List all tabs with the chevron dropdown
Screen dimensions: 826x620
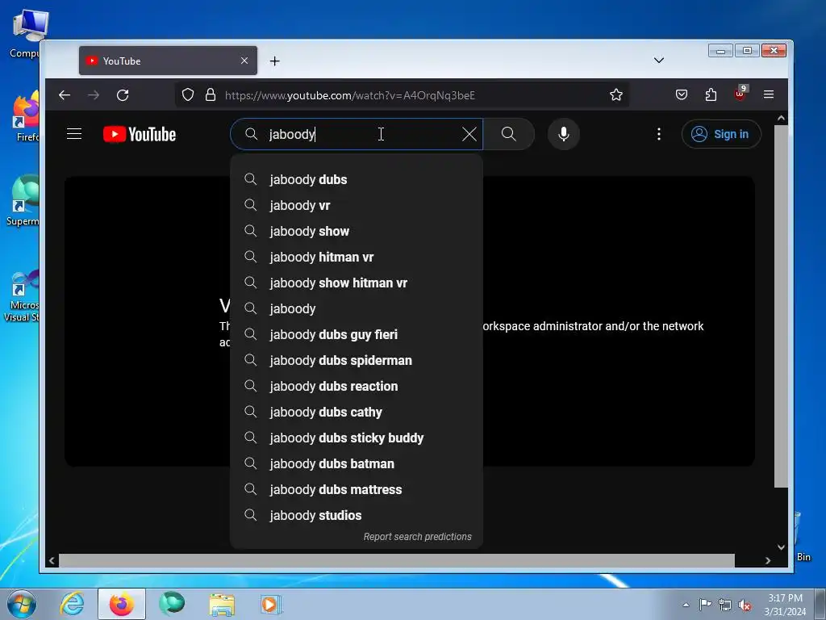[658, 60]
